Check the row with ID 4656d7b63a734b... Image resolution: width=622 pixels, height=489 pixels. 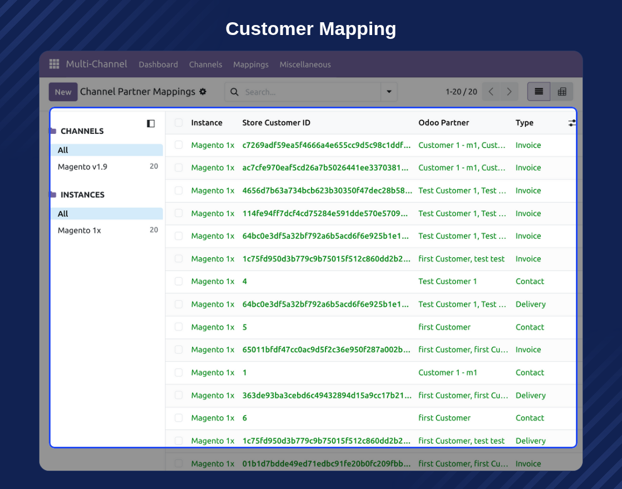click(179, 191)
